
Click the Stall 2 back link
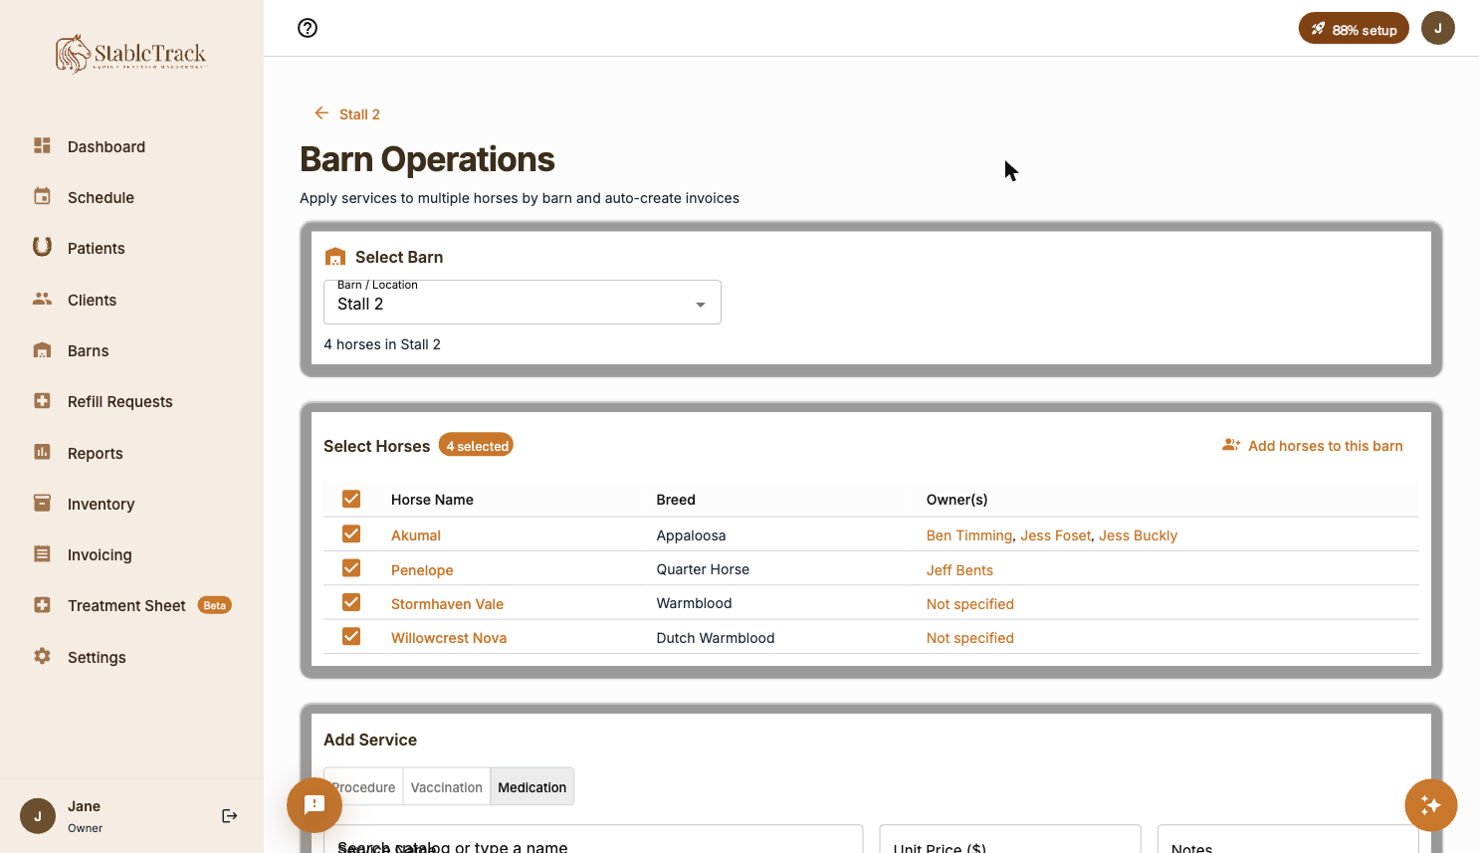(359, 114)
